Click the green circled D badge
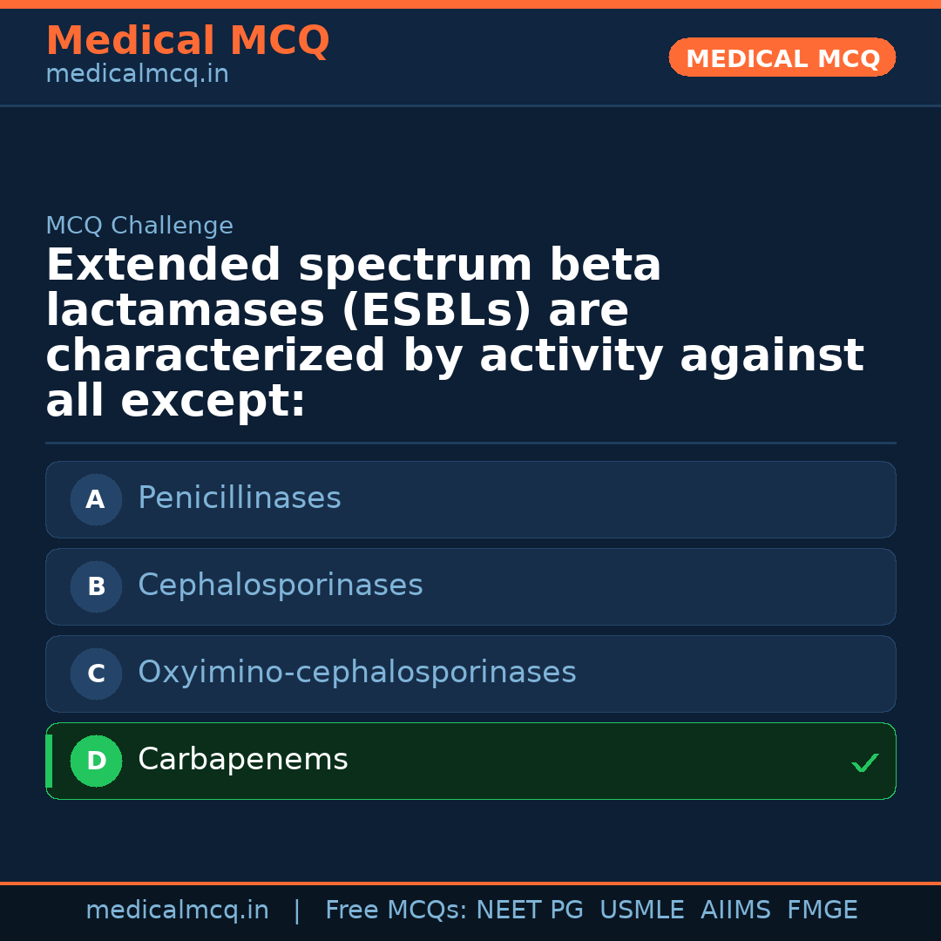Image resolution: width=941 pixels, height=941 pixels. [96, 761]
